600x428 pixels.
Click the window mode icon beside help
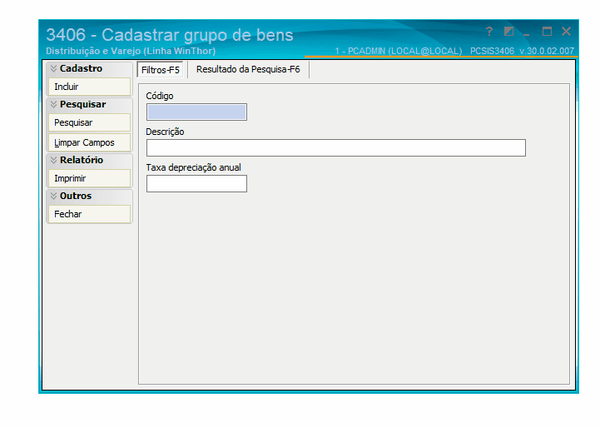coord(508,32)
